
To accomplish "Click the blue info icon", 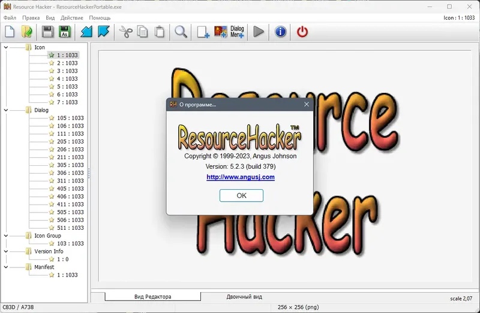I will pyautogui.click(x=280, y=32).
